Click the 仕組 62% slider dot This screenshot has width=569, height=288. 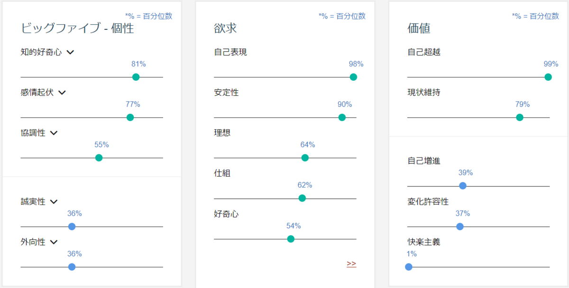click(x=302, y=198)
